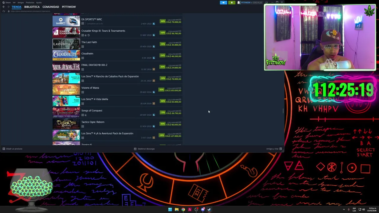This screenshot has width=379, height=213.
Task: Show hidden icons chevron in system tray
Action: pyautogui.click(x=344, y=209)
